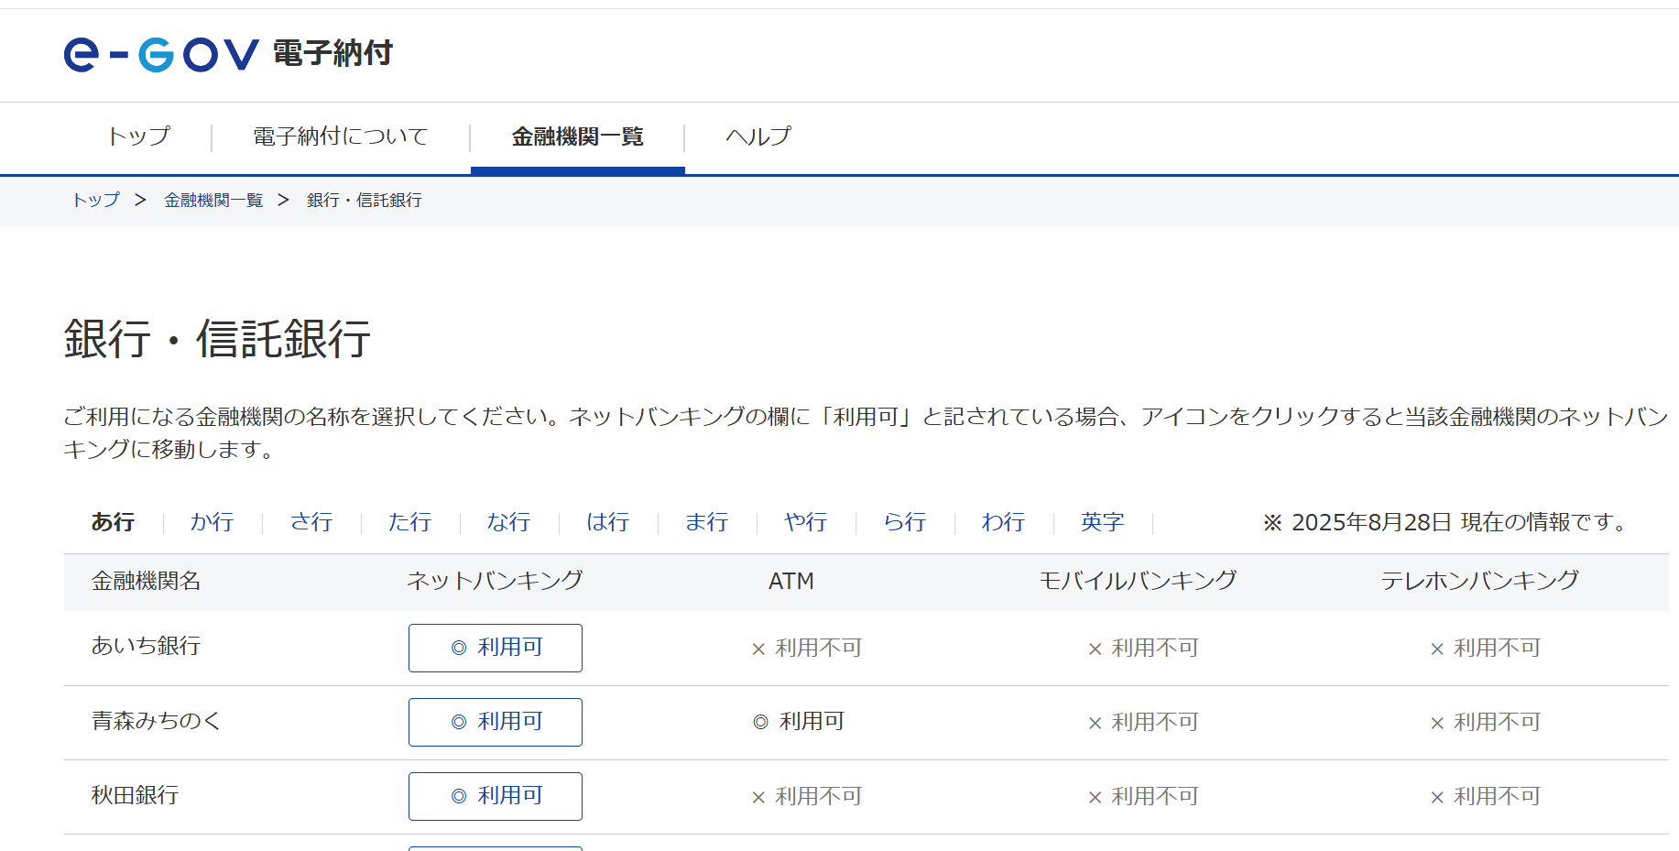The image size is (1679, 851).
Task: Click the 金融機関一覧 breadcrumb link
Action: [x=213, y=200]
